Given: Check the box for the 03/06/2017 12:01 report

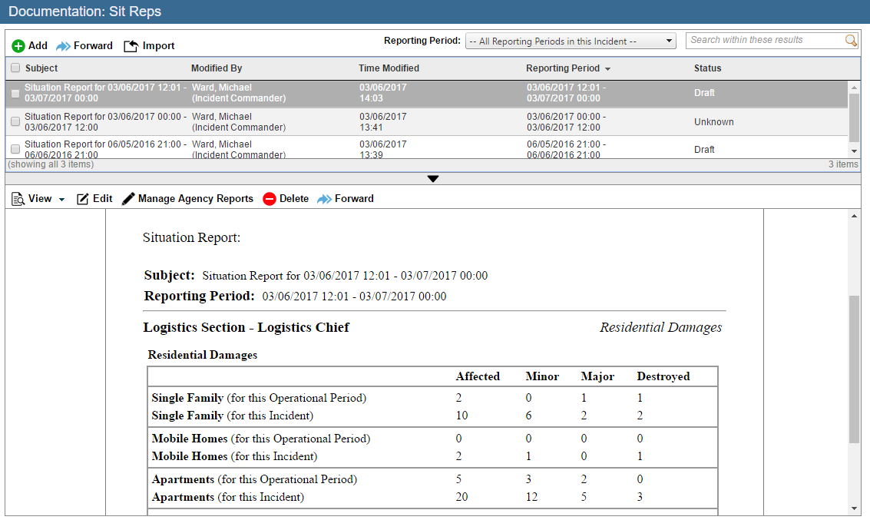Looking at the screenshot, I should pos(15,93).
